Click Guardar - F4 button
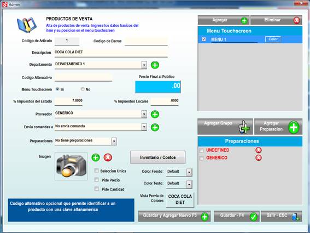The height and width of the screenshot is (233, 310). tap(237, 216)
